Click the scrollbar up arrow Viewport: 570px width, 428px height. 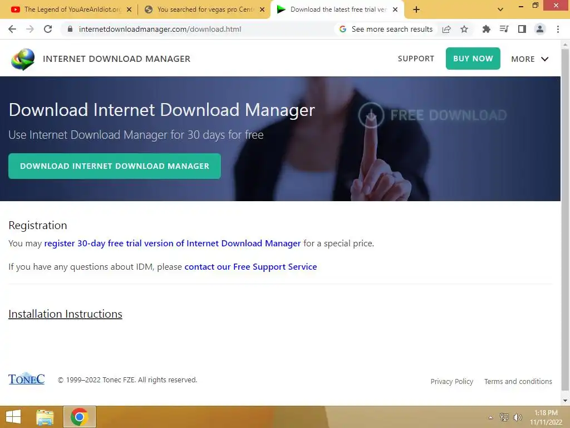(565, 45)
